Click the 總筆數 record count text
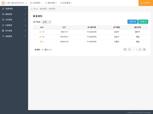 point(43,50)
